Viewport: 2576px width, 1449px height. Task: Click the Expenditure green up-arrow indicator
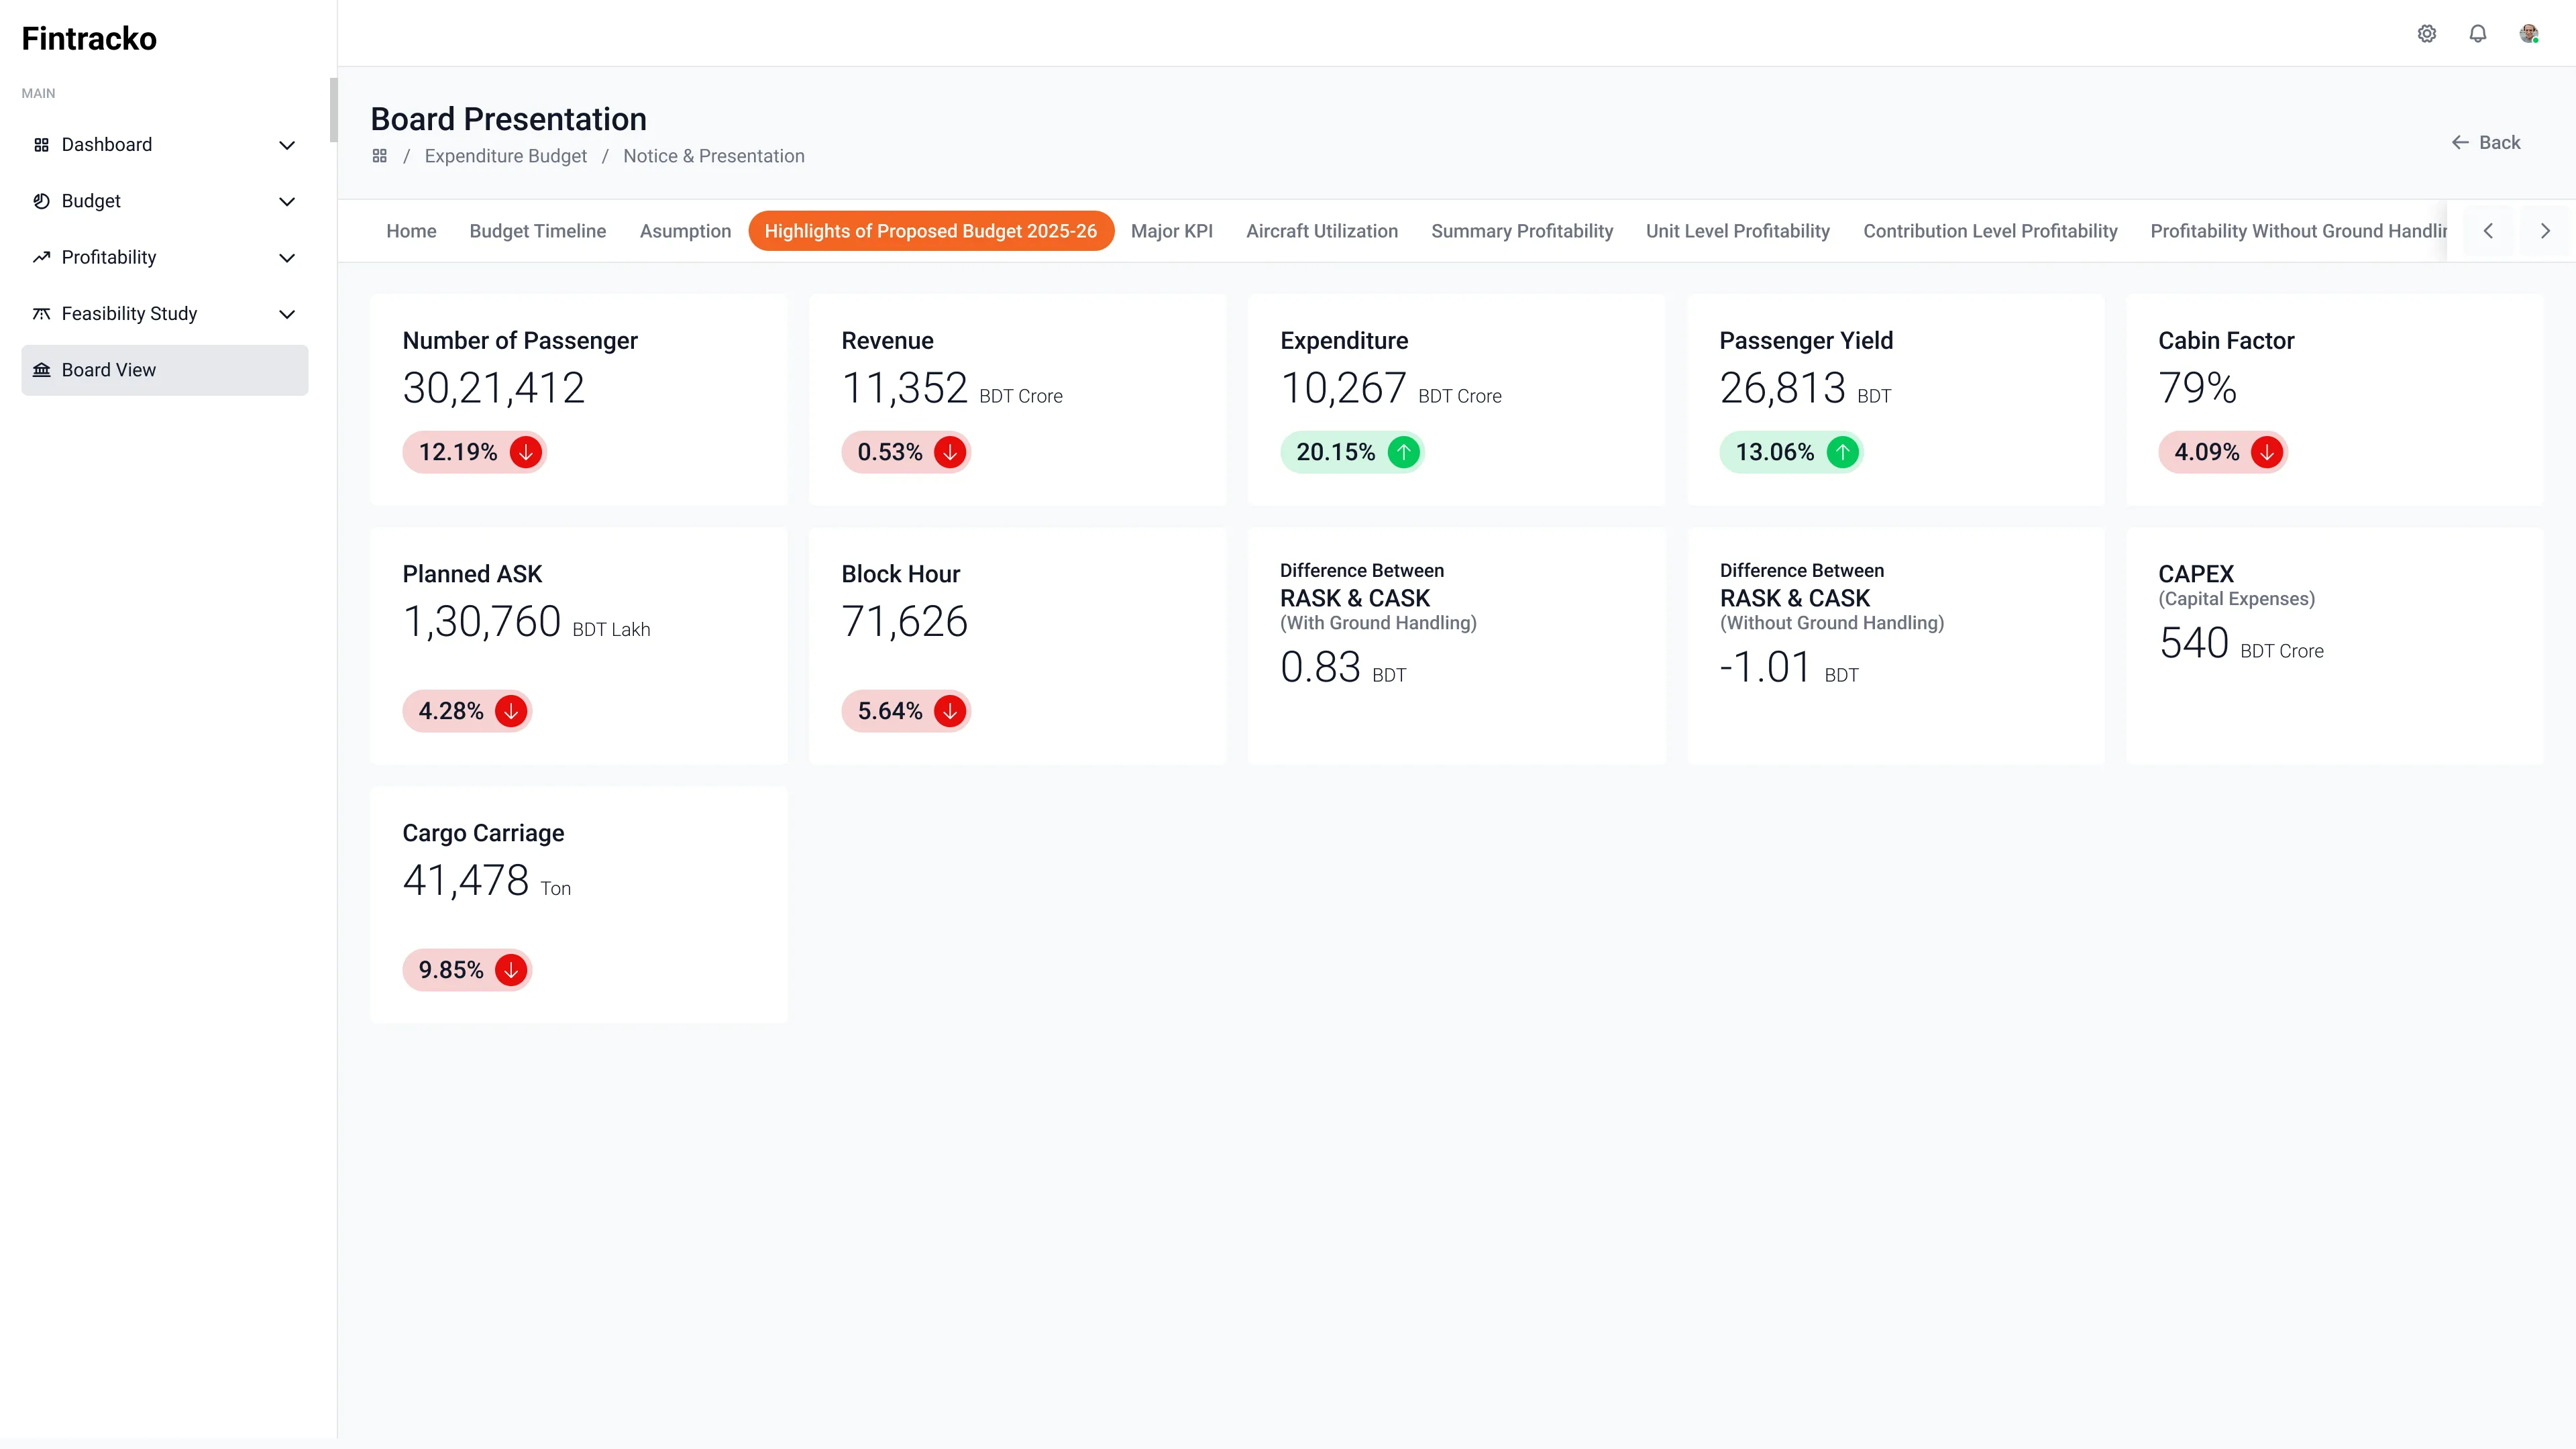tap(1403, 452)
